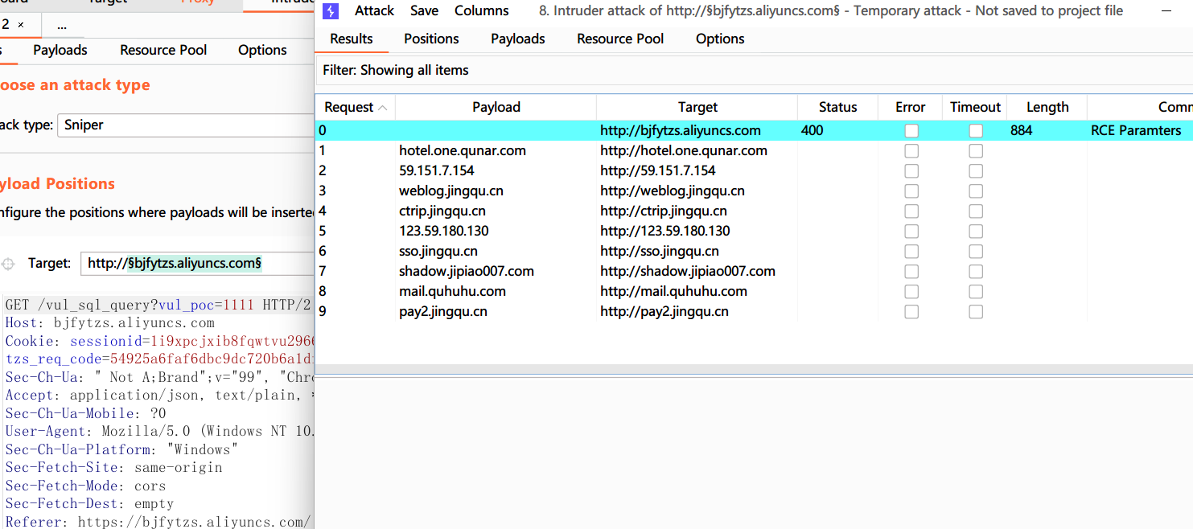Click the Referer header line

click(159, 522)
